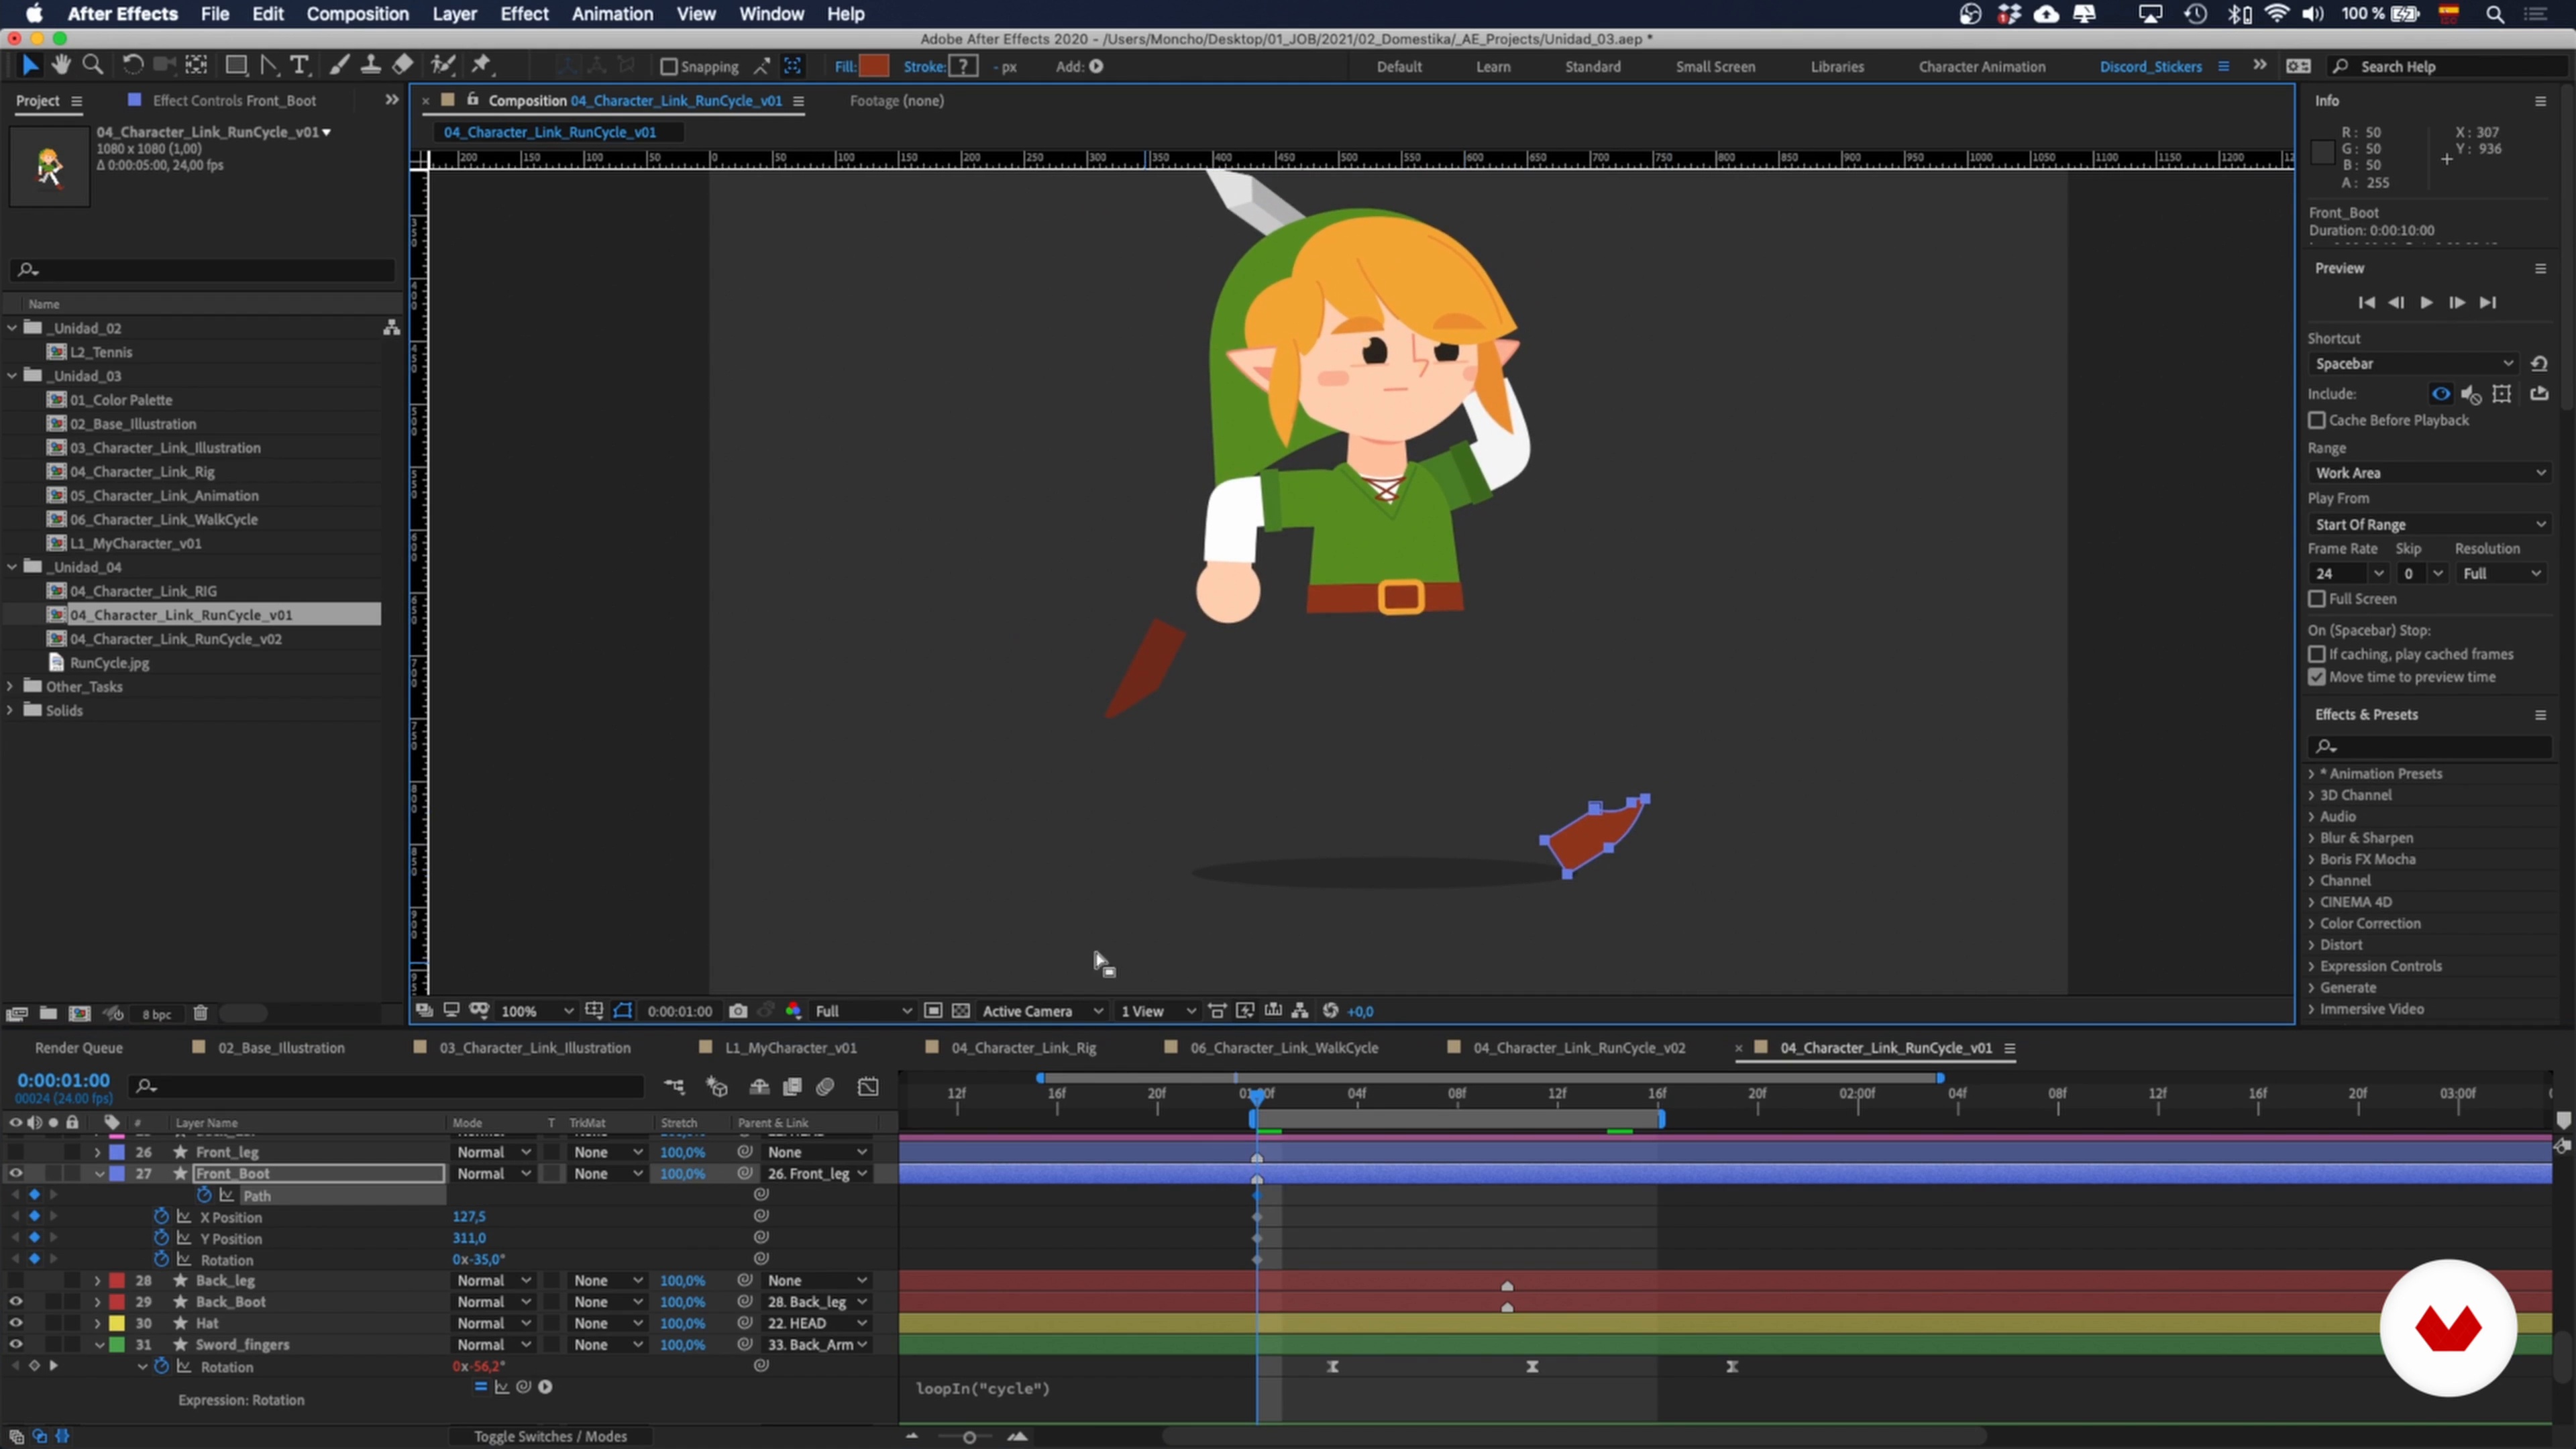Switch to 06_Character_Link_WalkCycle timeline tab

(1284, 1048)
